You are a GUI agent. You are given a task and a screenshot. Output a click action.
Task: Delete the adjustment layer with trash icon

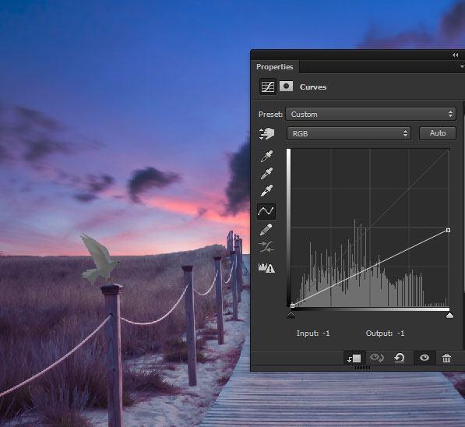click(x=446, y=358)
